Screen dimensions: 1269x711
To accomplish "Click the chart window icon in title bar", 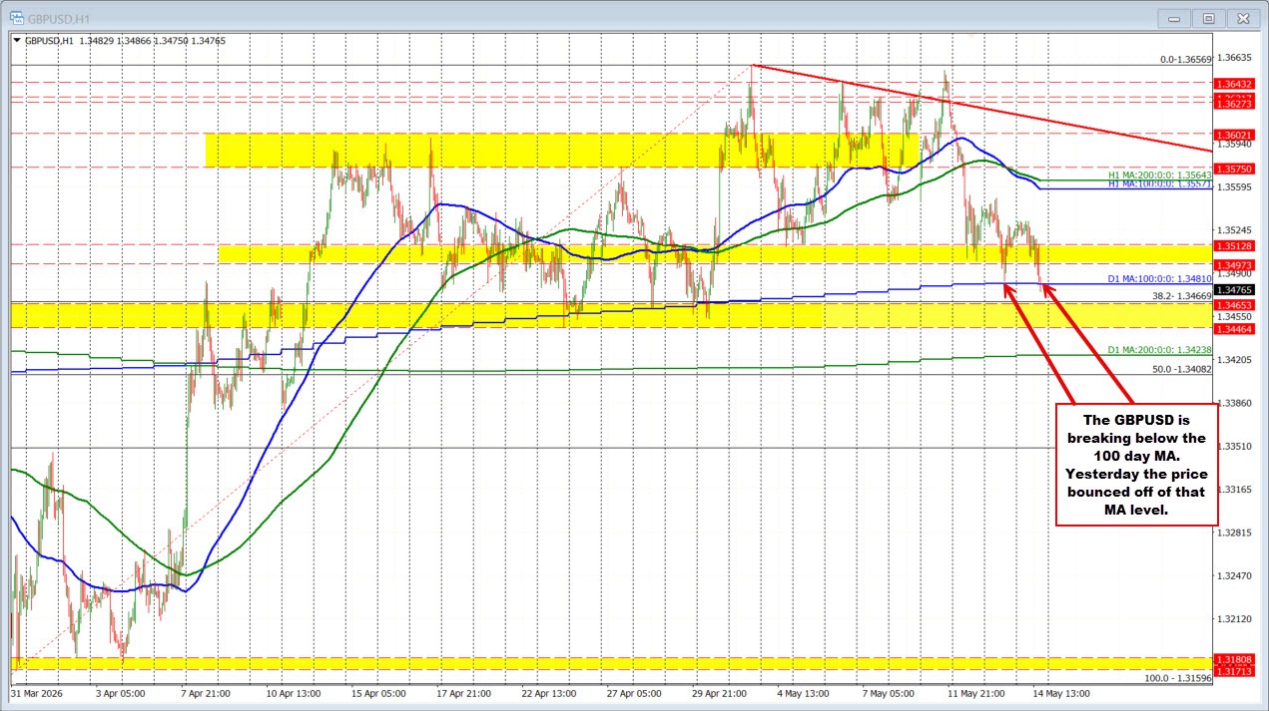I will click(18, 17).
